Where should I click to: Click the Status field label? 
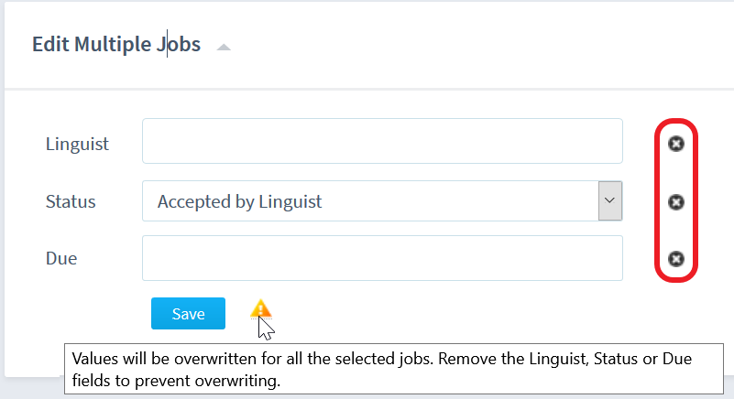coord(71,201)
